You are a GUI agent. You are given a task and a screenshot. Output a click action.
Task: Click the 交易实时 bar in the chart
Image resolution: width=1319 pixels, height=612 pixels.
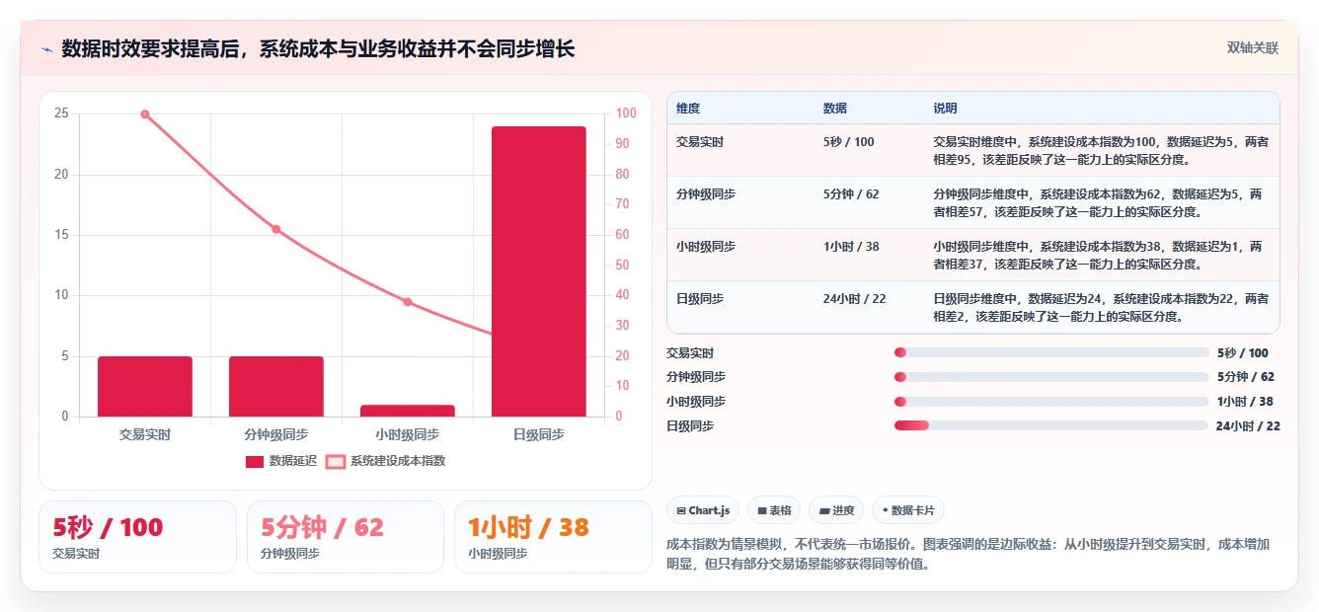[x=145, y=386]
